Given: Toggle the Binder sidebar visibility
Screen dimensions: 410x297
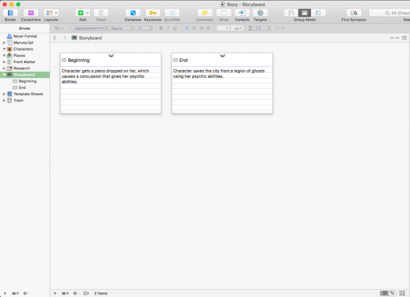Looking at the screenshot, I should tap(11, 13).
